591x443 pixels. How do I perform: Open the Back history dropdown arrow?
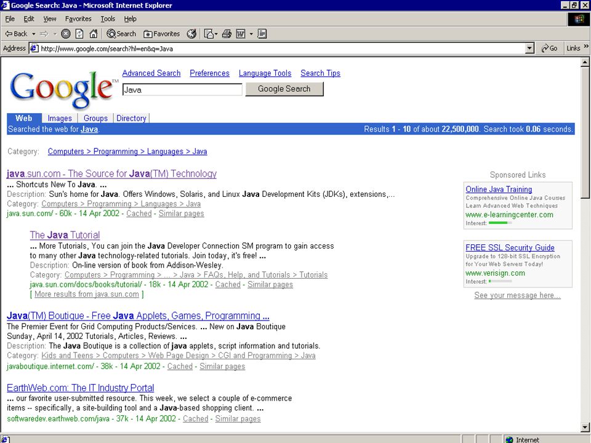click(33, 34)
